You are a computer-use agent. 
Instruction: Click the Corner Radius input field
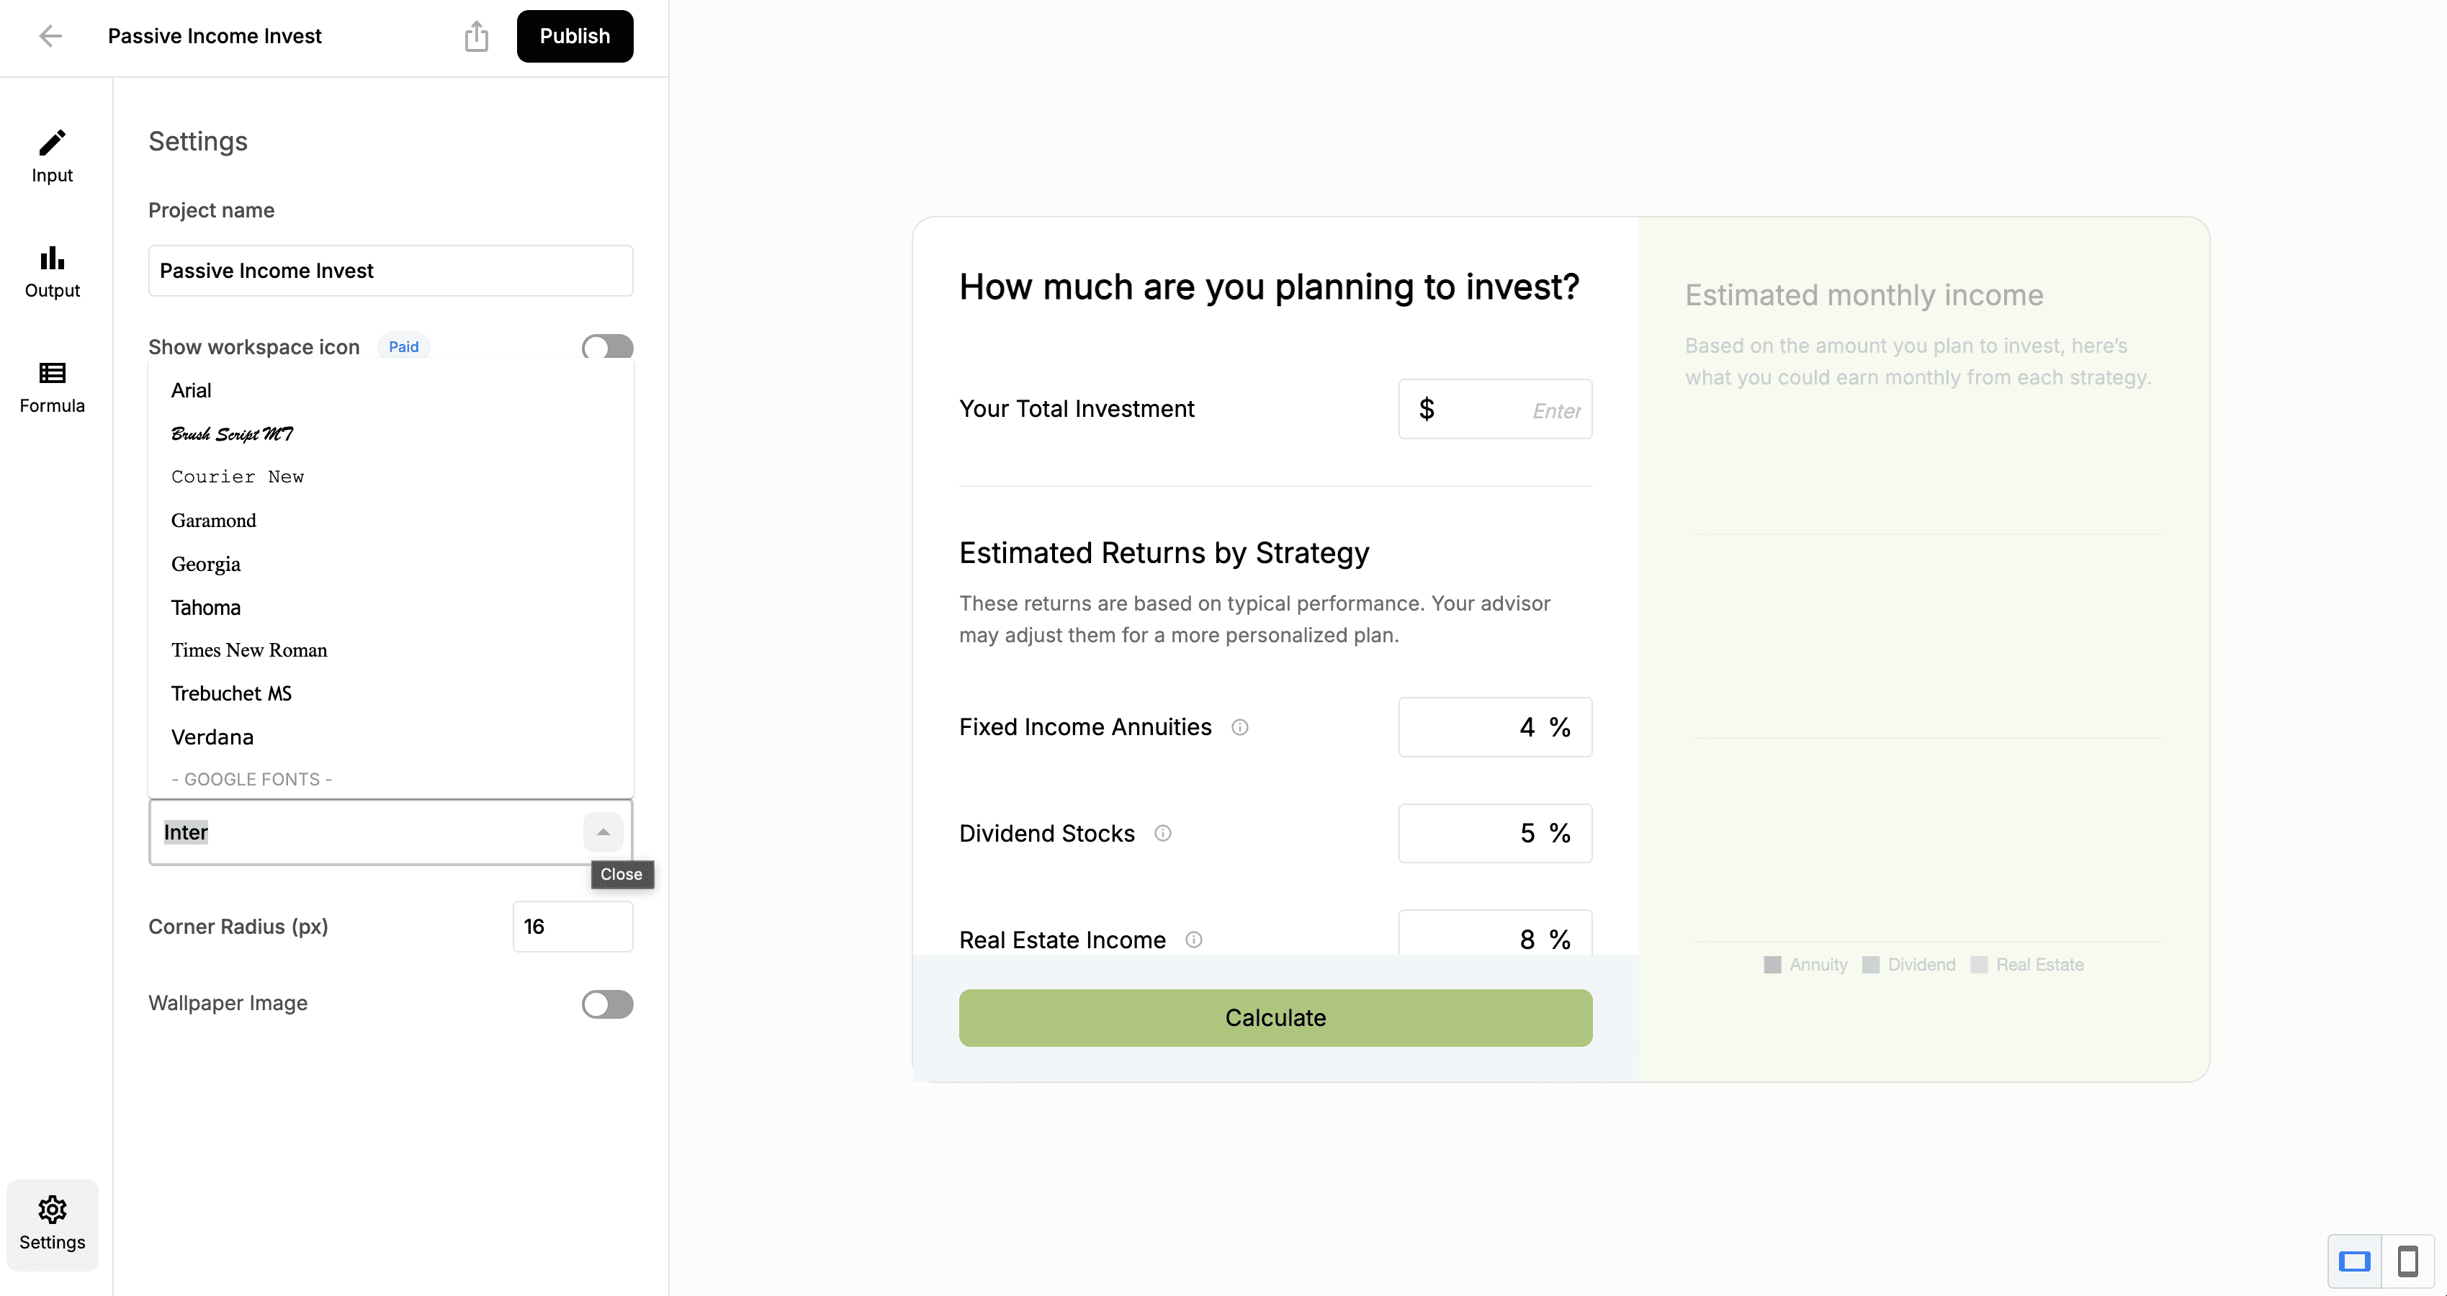[x=573, y=927]
